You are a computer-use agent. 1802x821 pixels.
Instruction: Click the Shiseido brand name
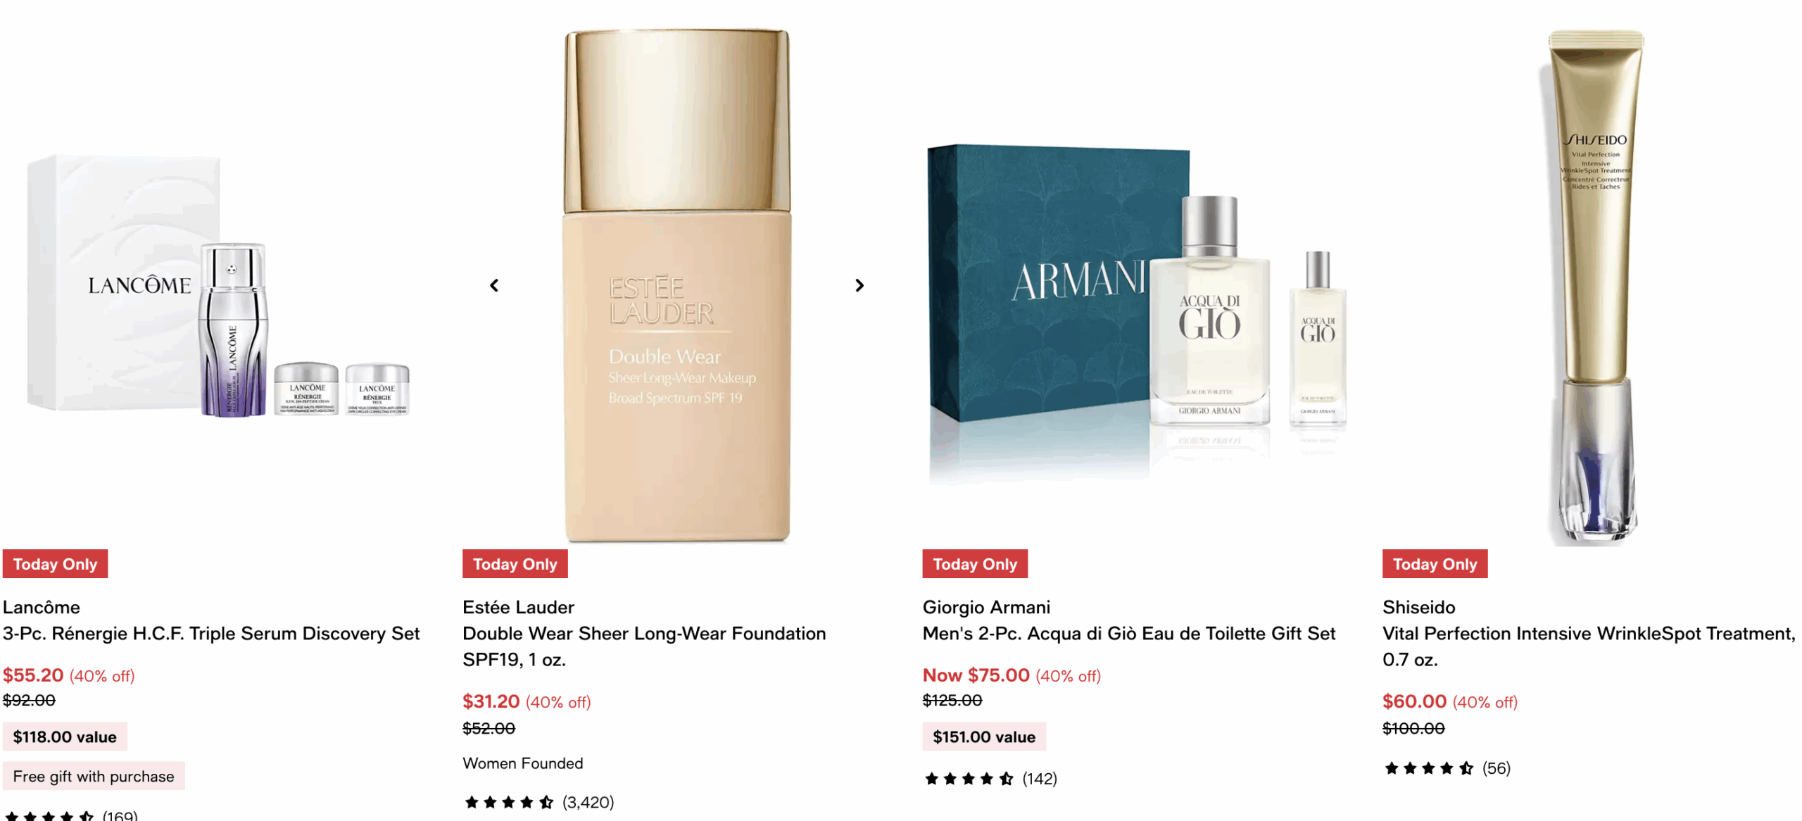click(1418, 607)
